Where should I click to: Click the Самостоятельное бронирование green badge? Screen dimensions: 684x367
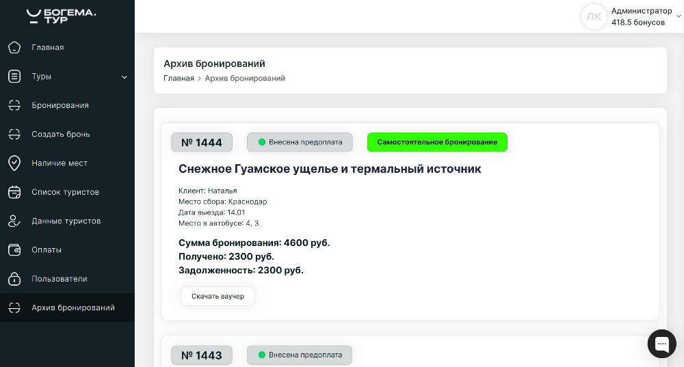pyautogui.click(x=437, y=142)
